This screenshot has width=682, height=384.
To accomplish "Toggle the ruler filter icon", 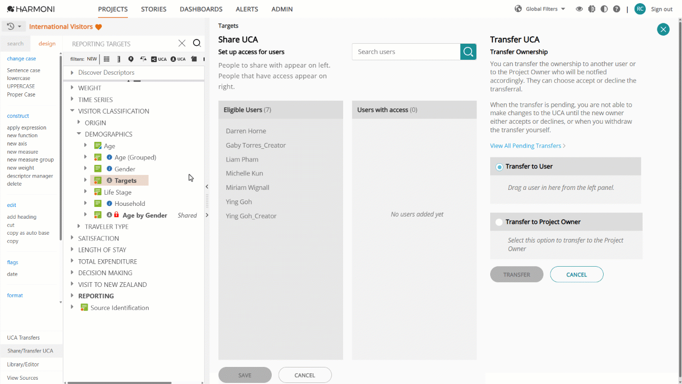I will click(119, 59).
